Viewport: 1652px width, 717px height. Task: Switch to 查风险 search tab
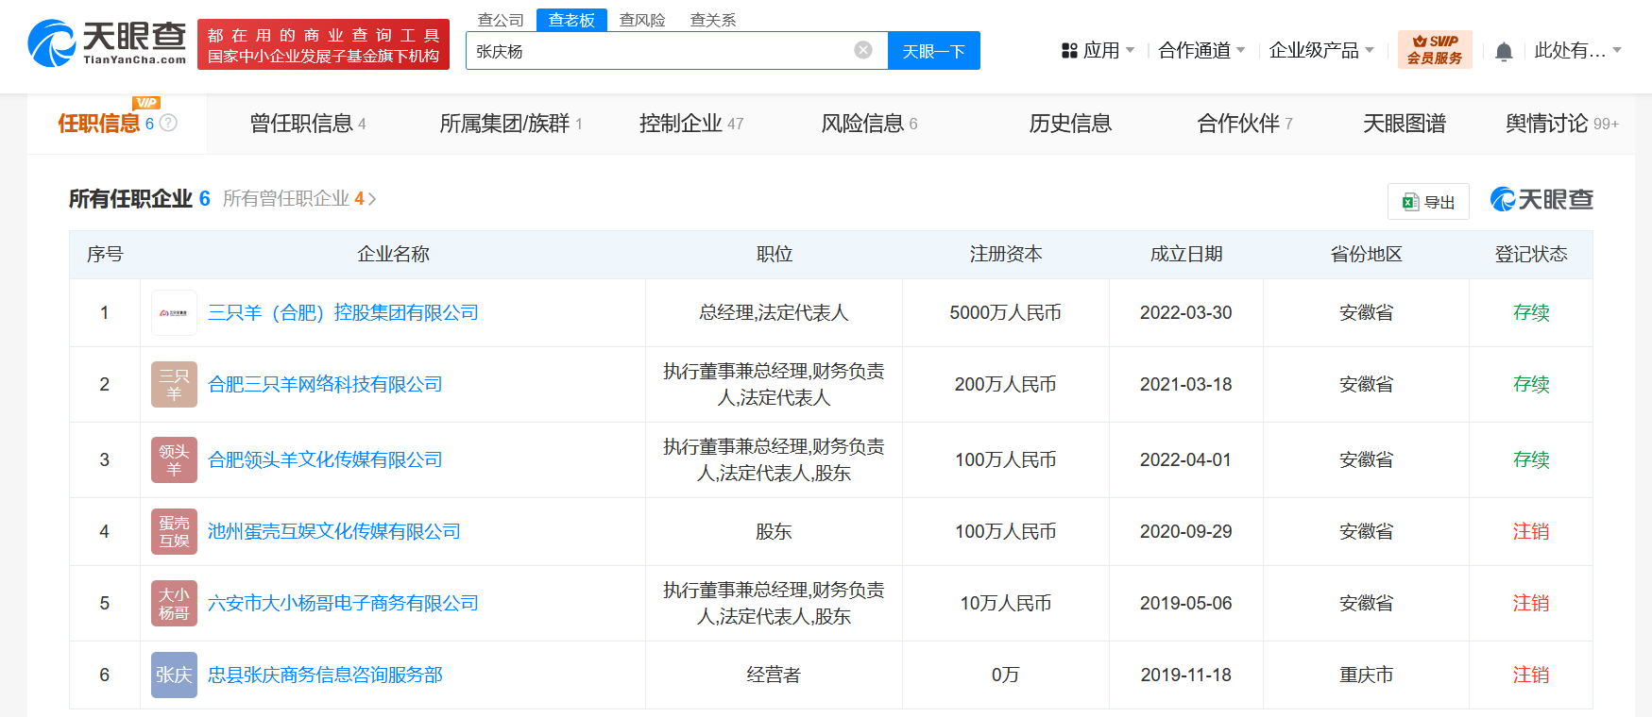tap(642, 20)
